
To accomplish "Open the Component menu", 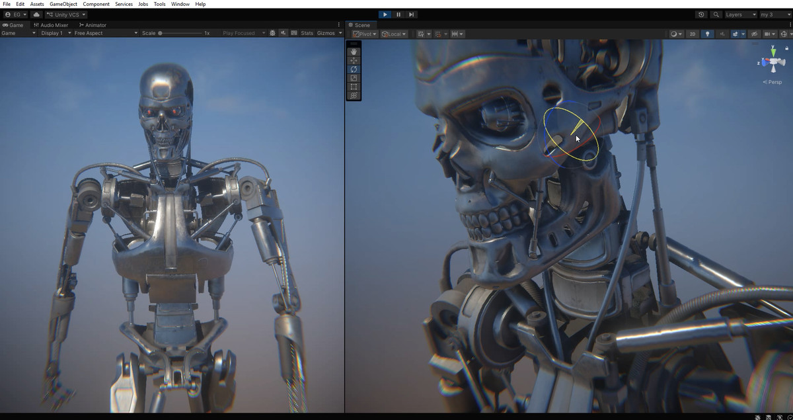I will [96, 4].
